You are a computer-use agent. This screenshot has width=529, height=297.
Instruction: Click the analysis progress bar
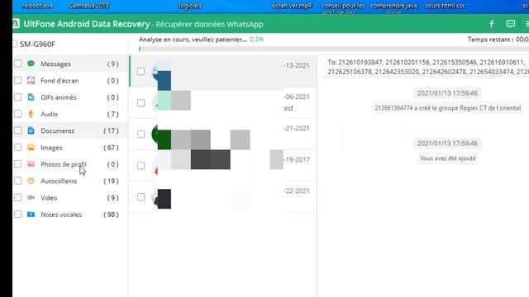pos(334,49)
